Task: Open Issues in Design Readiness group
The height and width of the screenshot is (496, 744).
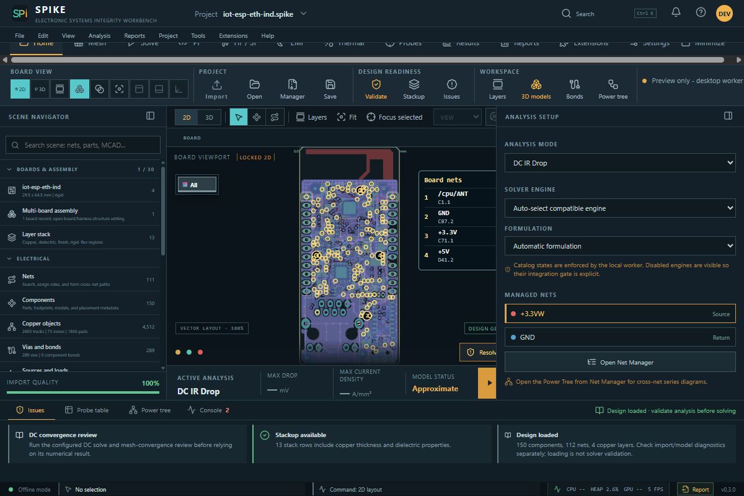Action: pos(451,89)
